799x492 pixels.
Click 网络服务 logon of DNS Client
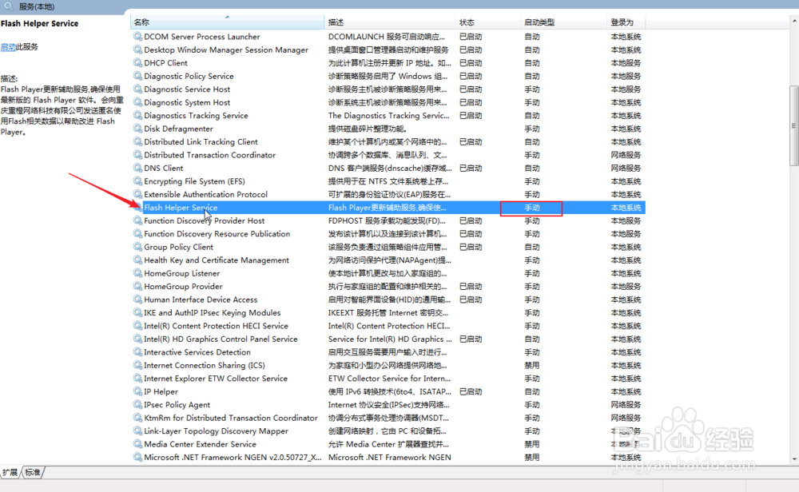pyautogui.click(x=626, y=168)
